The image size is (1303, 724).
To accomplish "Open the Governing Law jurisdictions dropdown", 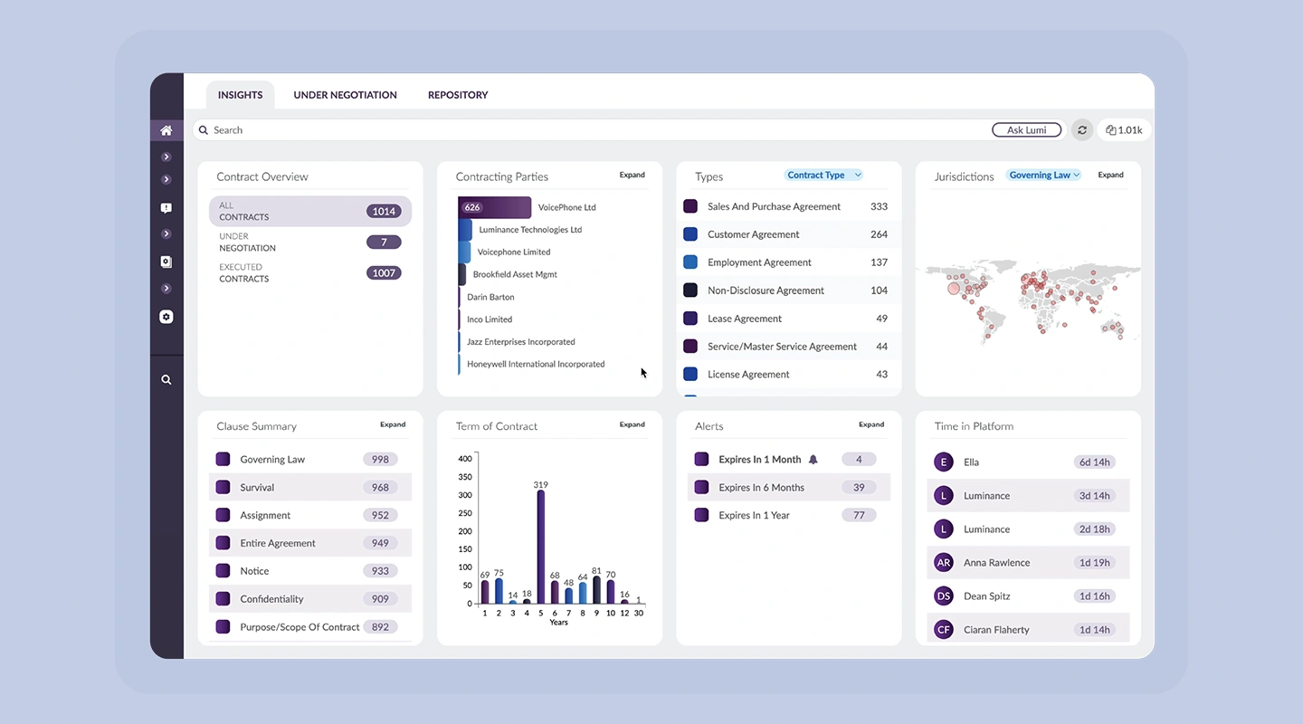I will point(1044,176).
